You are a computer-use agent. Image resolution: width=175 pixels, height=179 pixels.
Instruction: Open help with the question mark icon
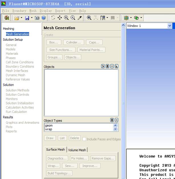point(44,18)
